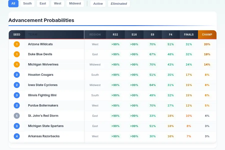Click Illinois Fighting Illini 6% champ value
Image resolution: width=225 pixels, height=150 pixels.
pos(207,95)
